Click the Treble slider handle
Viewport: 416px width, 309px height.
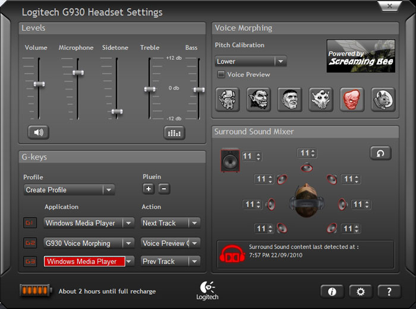(150, 89)
